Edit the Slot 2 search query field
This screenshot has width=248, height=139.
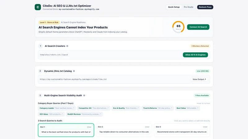coord(124,132)
